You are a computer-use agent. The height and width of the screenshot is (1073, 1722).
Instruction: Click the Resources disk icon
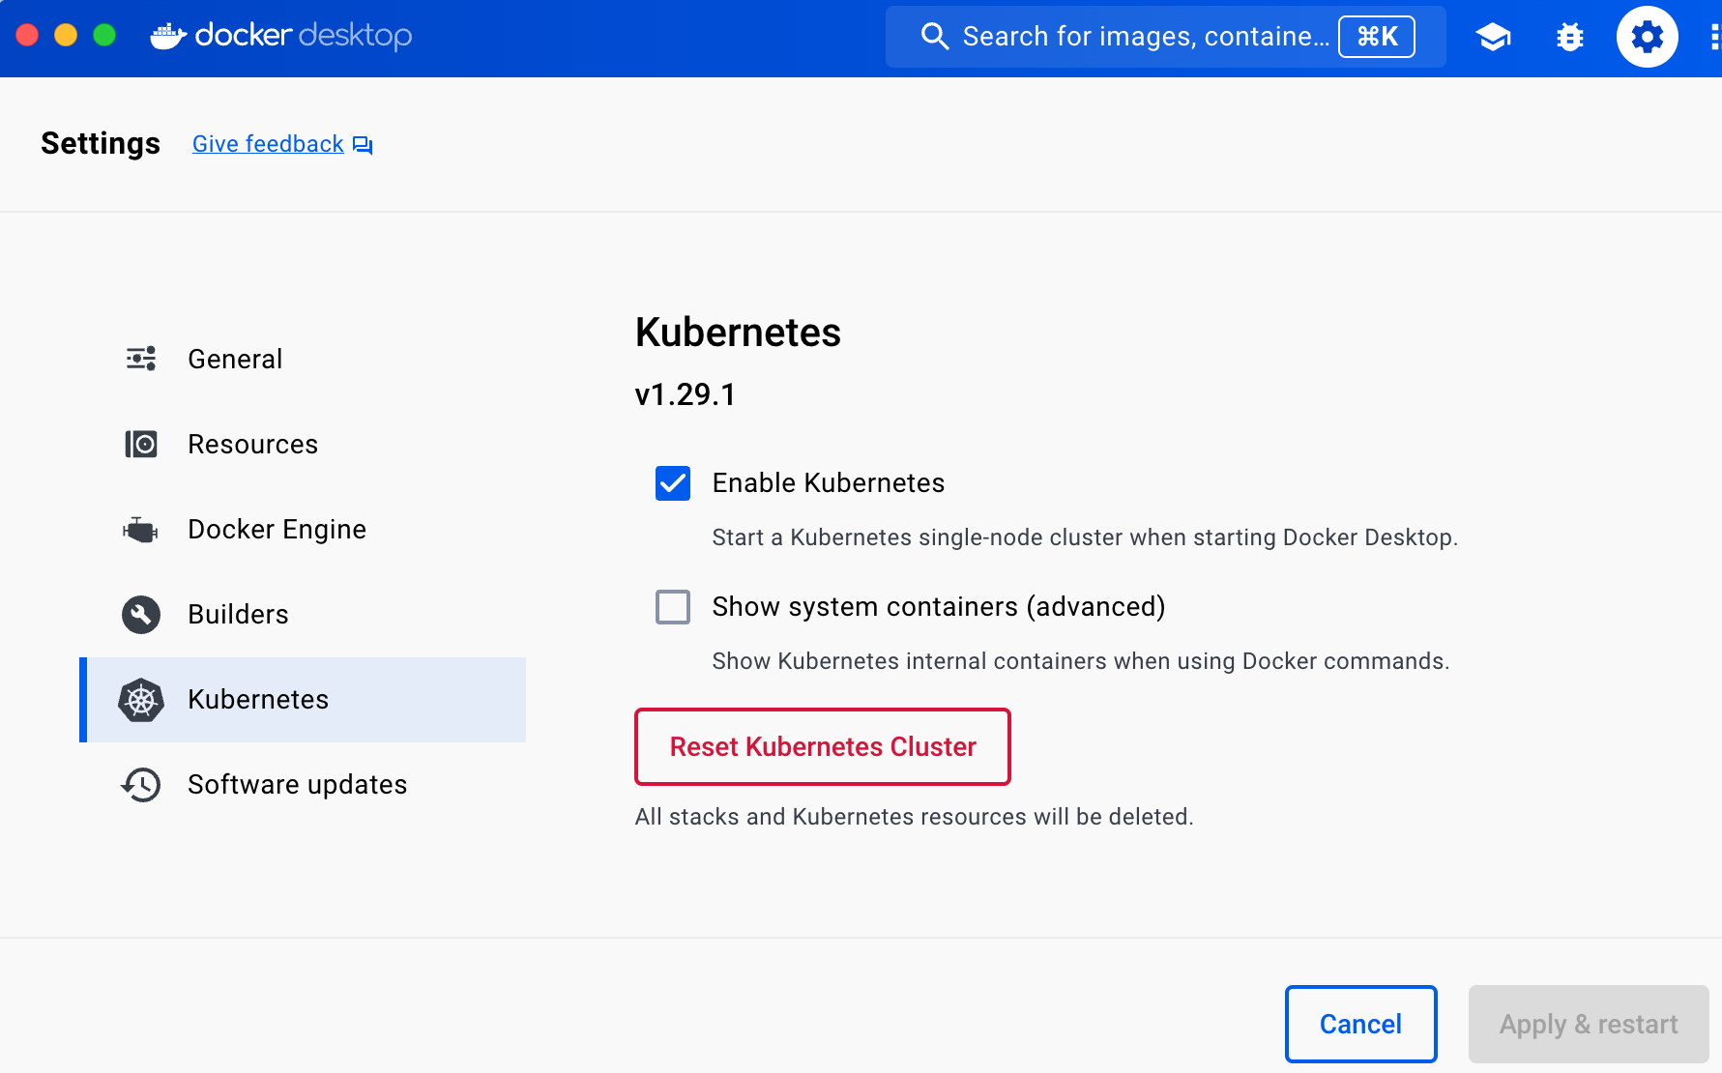[x=141, y=444]
